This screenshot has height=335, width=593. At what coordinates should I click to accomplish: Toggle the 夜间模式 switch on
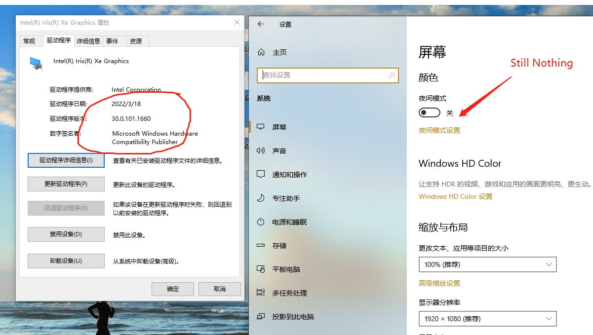430,113
